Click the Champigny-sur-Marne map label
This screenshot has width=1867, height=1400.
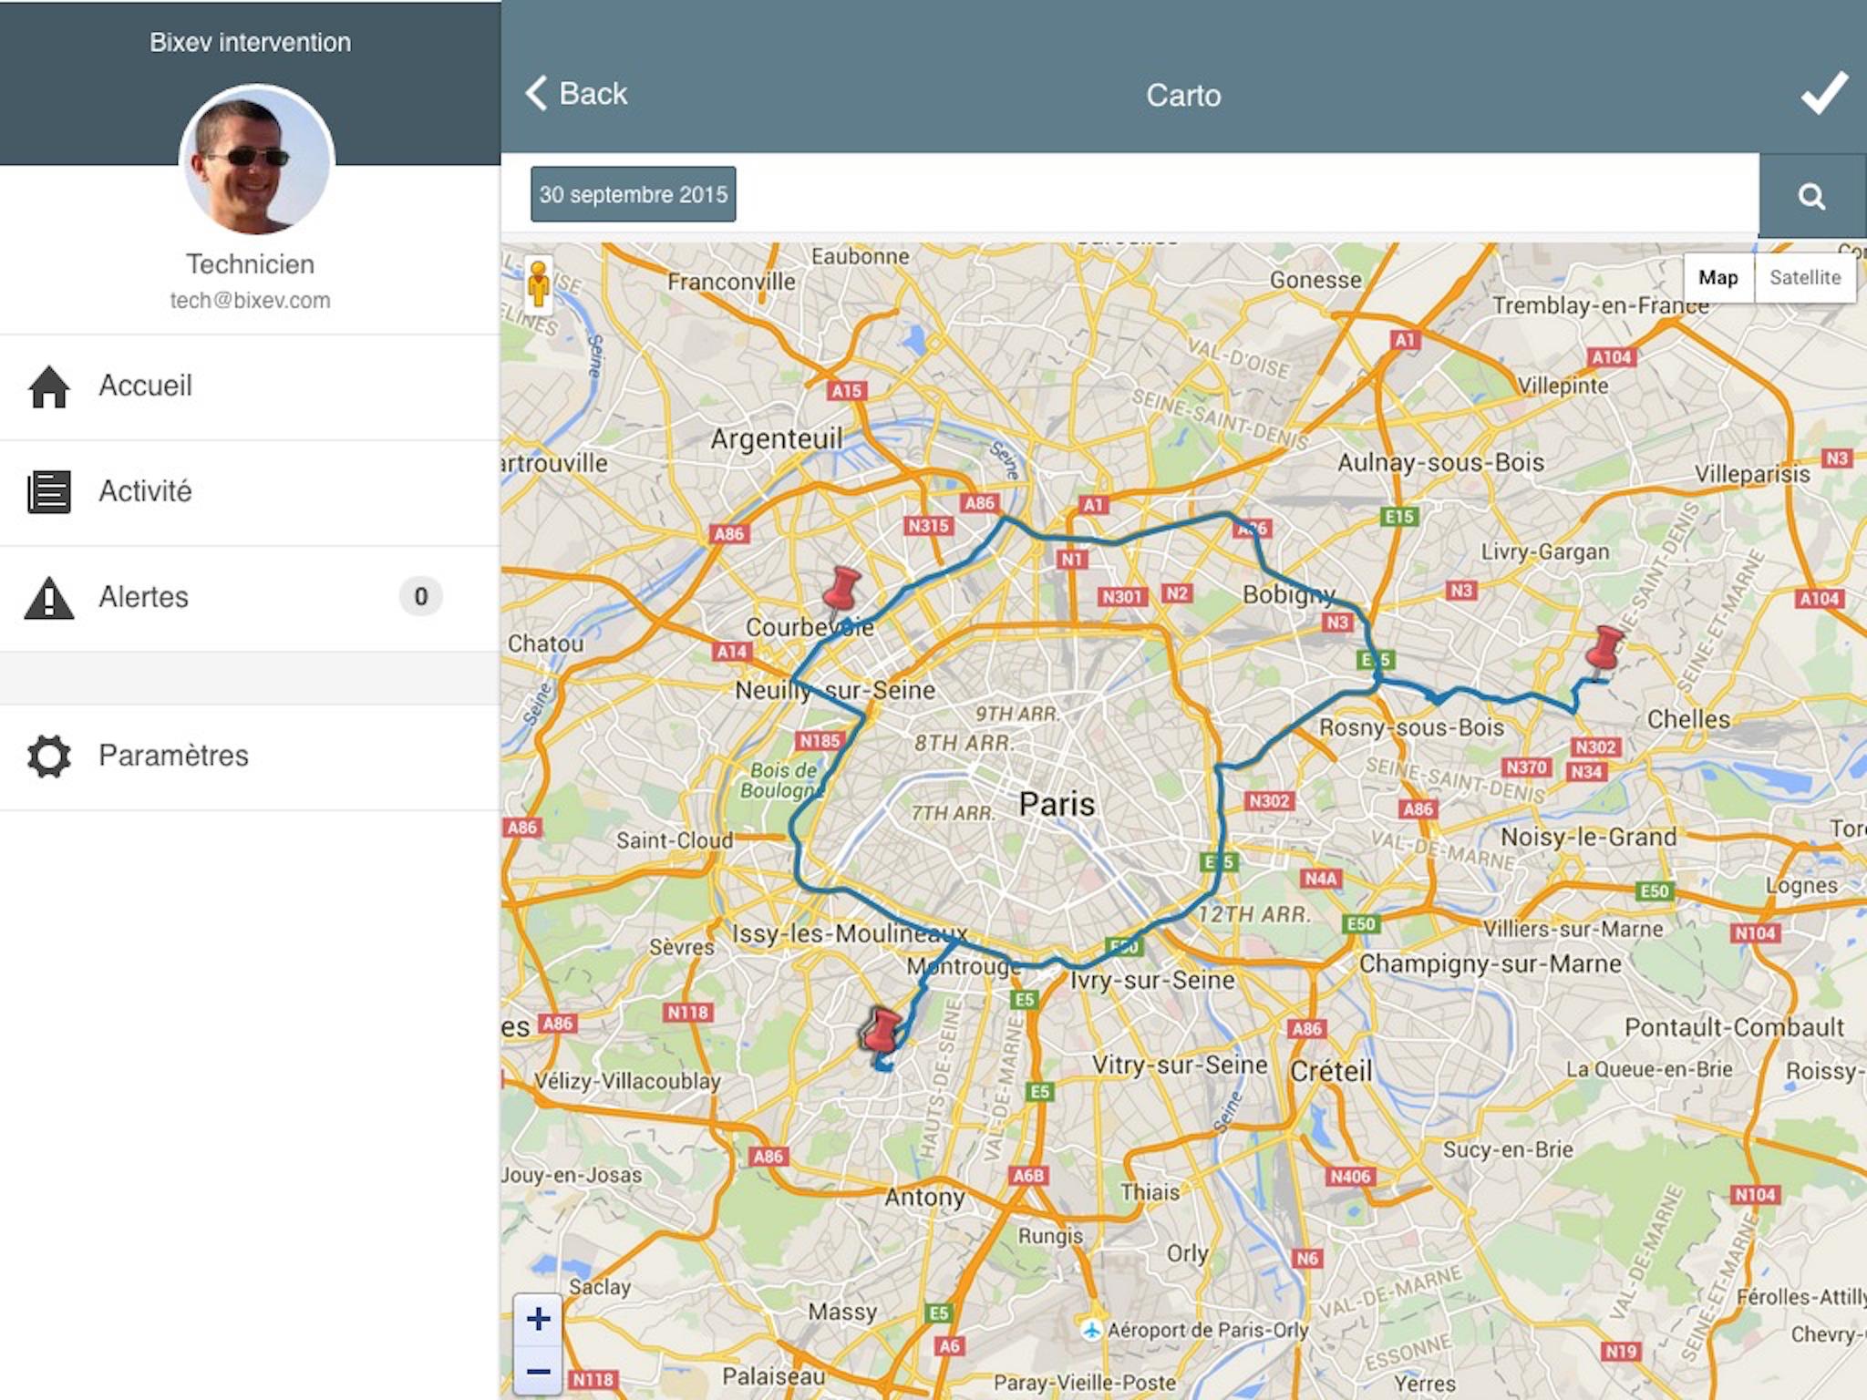coord(1490,964)
